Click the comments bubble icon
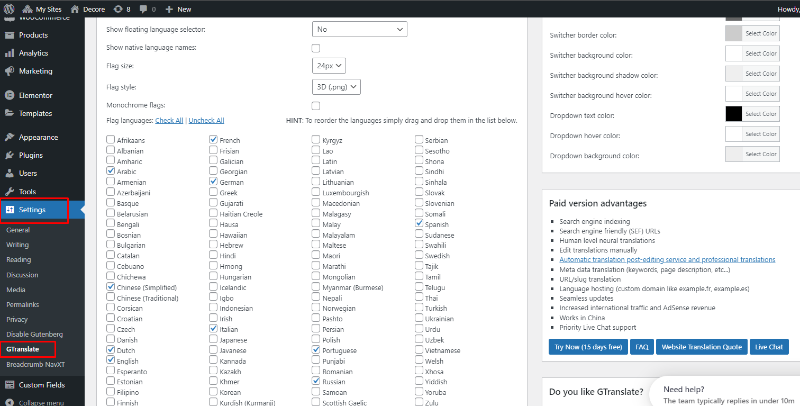 (x=143, y=9)
